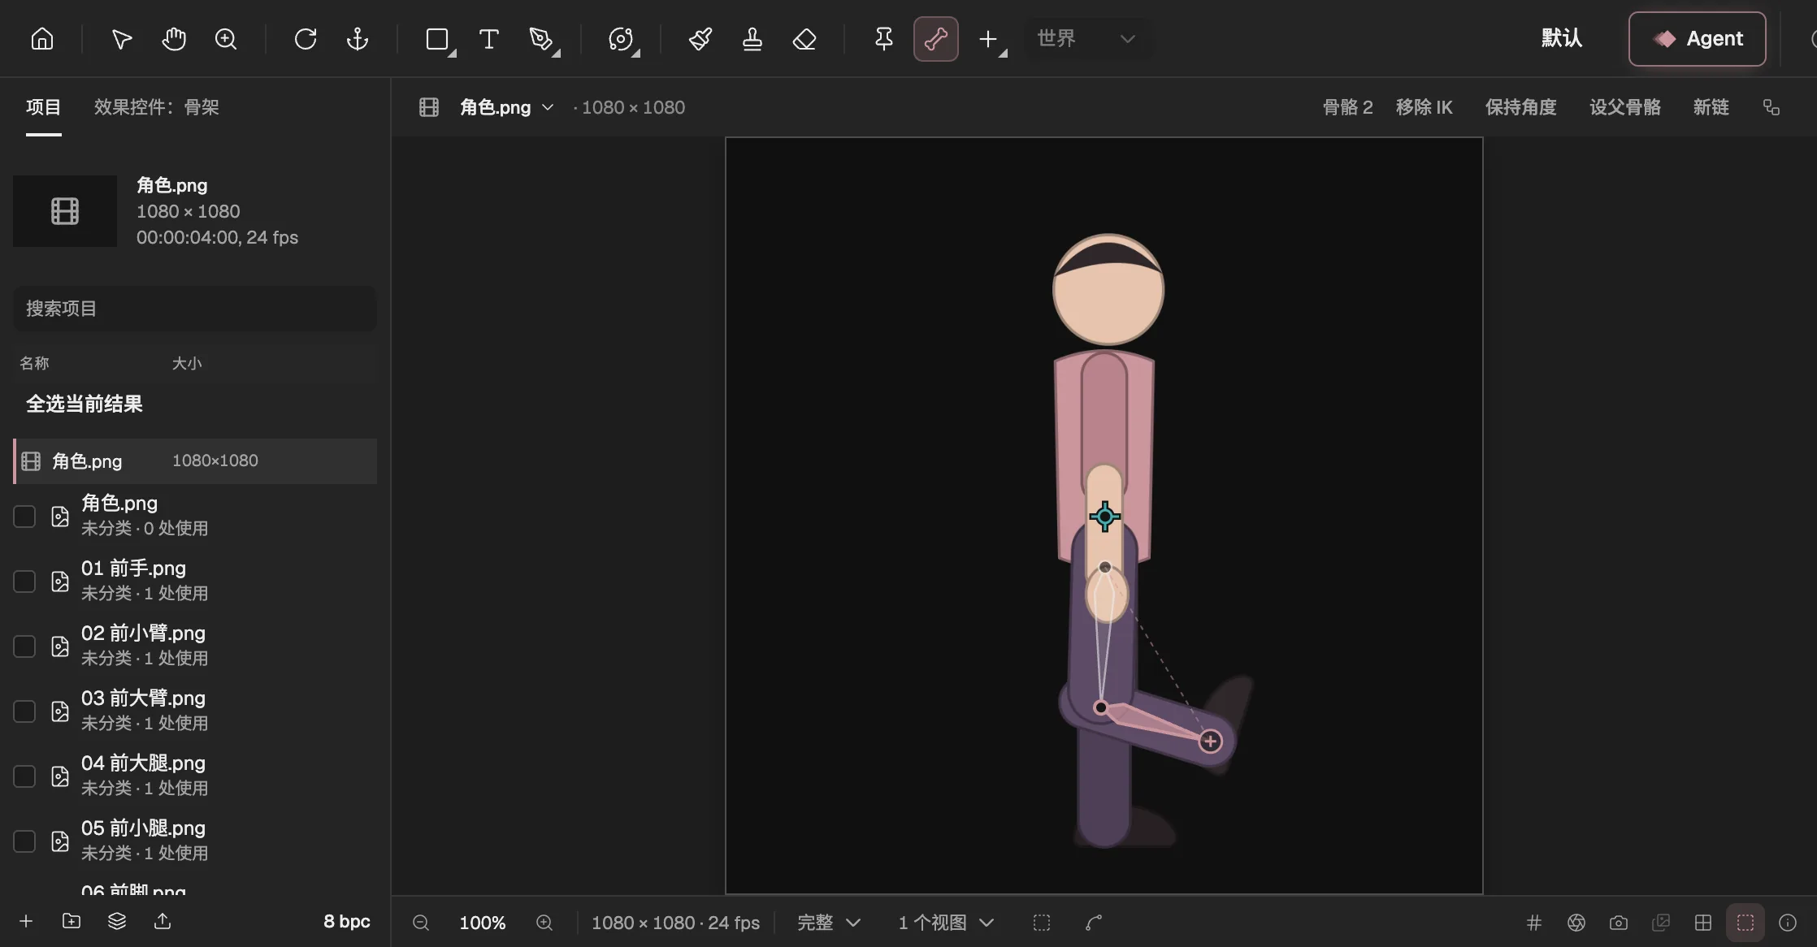Select the Text tool

tap(489, 38)
